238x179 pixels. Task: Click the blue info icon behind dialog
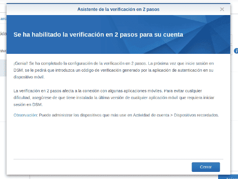click(x=236, y=51)
